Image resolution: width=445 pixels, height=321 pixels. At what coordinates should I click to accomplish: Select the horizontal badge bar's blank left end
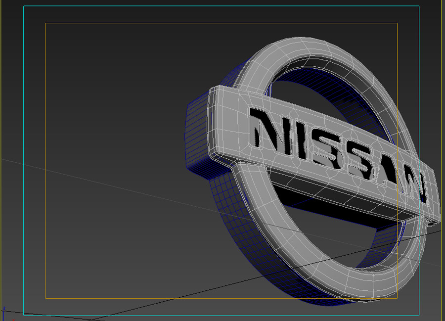tap(229, 124)
